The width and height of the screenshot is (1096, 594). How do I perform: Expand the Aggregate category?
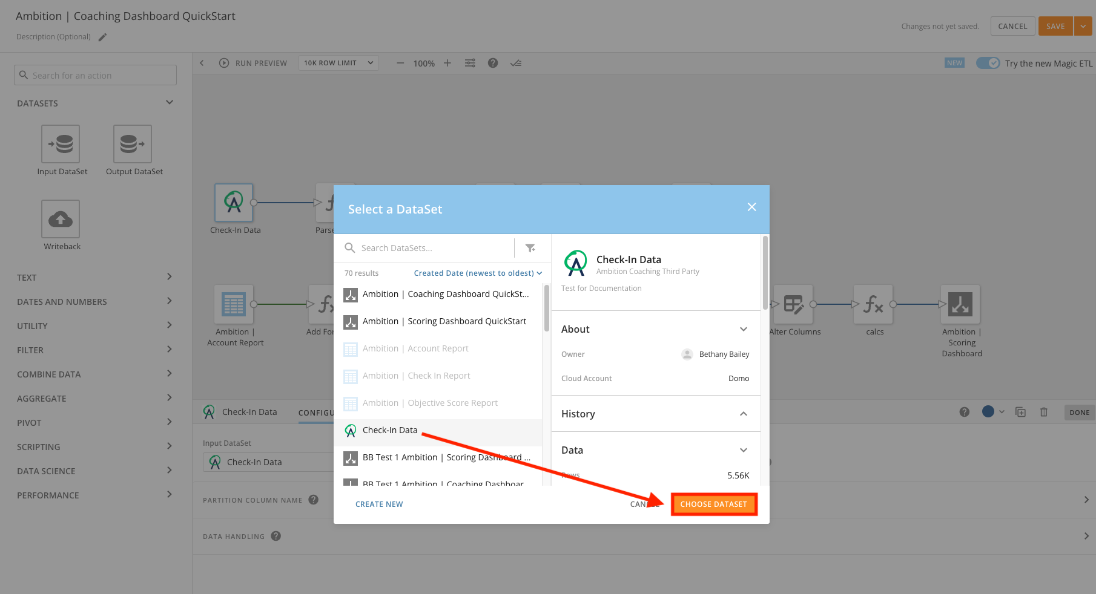[x=170, y=398]
